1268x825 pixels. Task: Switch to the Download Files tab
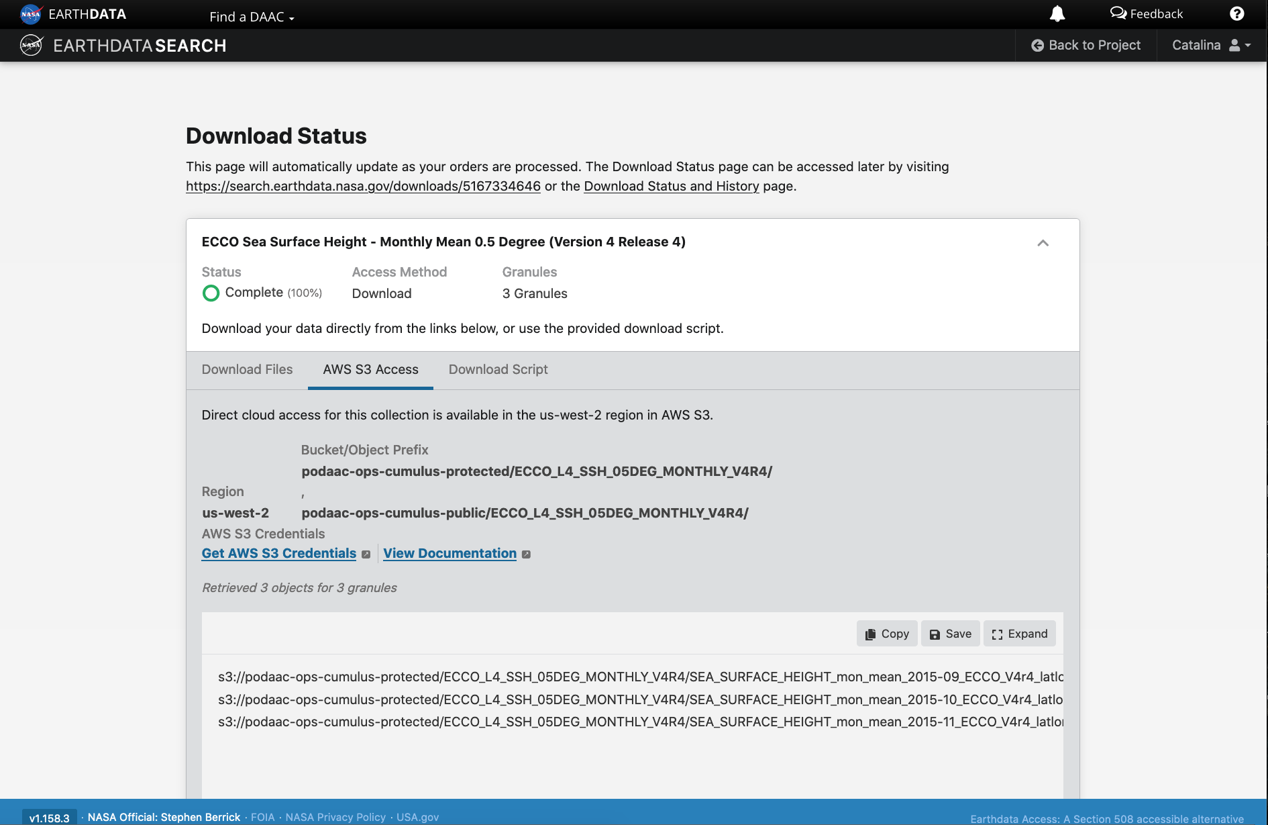click(x=247, y=369)
